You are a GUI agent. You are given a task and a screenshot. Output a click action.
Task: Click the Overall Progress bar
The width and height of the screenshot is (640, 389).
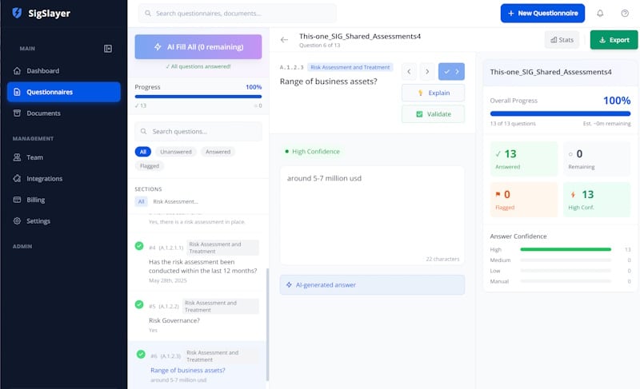pos(561,113)
